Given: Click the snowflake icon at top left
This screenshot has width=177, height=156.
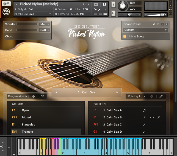Looking at the screenshot, I should pos(6,4).
